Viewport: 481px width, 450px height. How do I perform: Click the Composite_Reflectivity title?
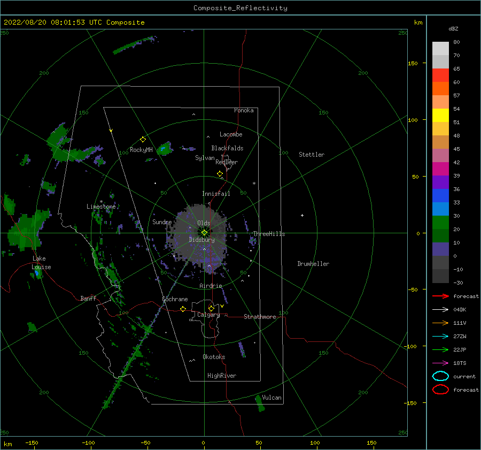[240, 8]
